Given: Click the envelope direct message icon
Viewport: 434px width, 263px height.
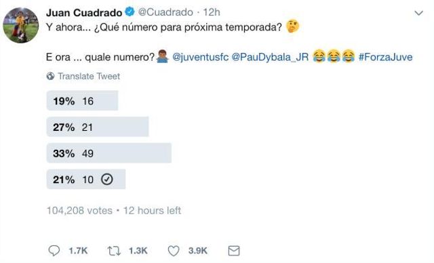Looking at the screenshot, I should pyautogui.click(x=234, y=251).
